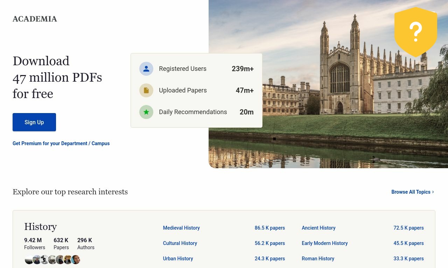The width and height of the screenshot is (448, 268).
Task: Click the Browse All Topics chevron arrow
Action: tap(433, 192)
